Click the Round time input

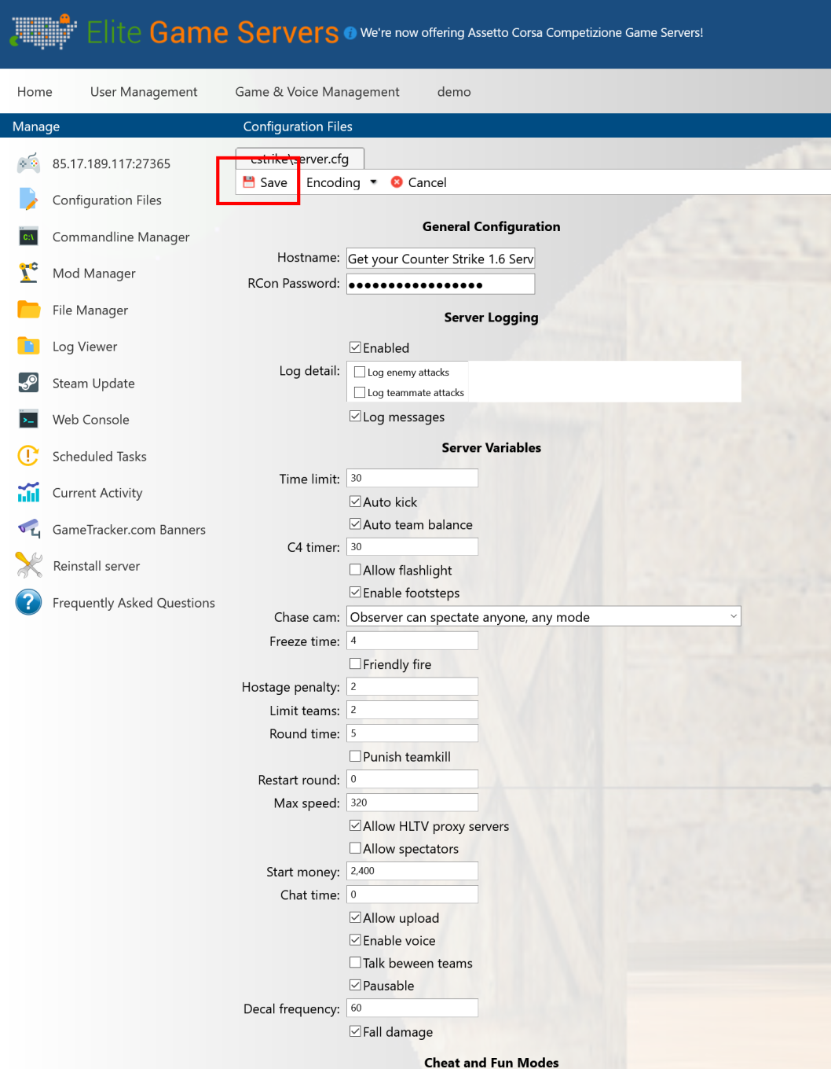tap(412, 733)
